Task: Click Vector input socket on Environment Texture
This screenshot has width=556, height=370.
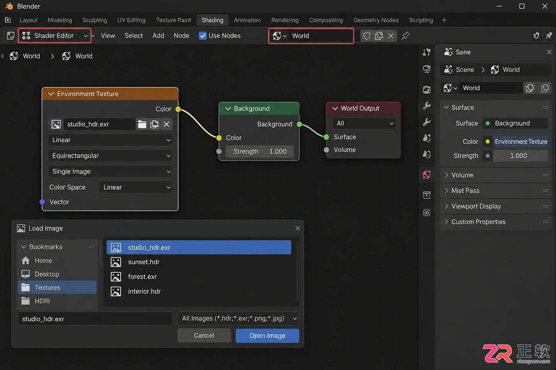Action: point(42,202)
